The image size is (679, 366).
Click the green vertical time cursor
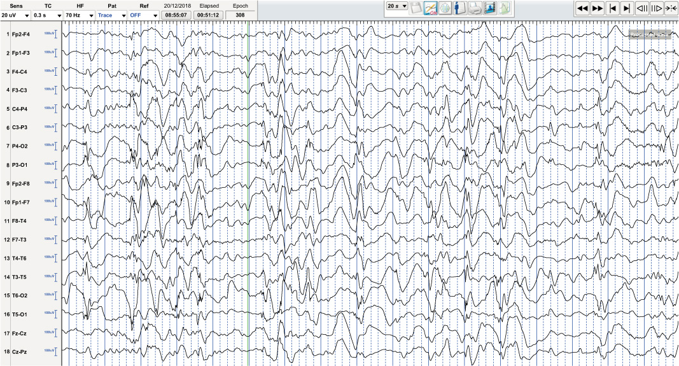[248, 193]
